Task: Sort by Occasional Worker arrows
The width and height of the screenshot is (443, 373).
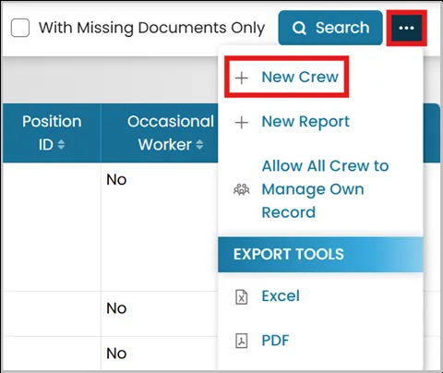Action: click(199, 145)
